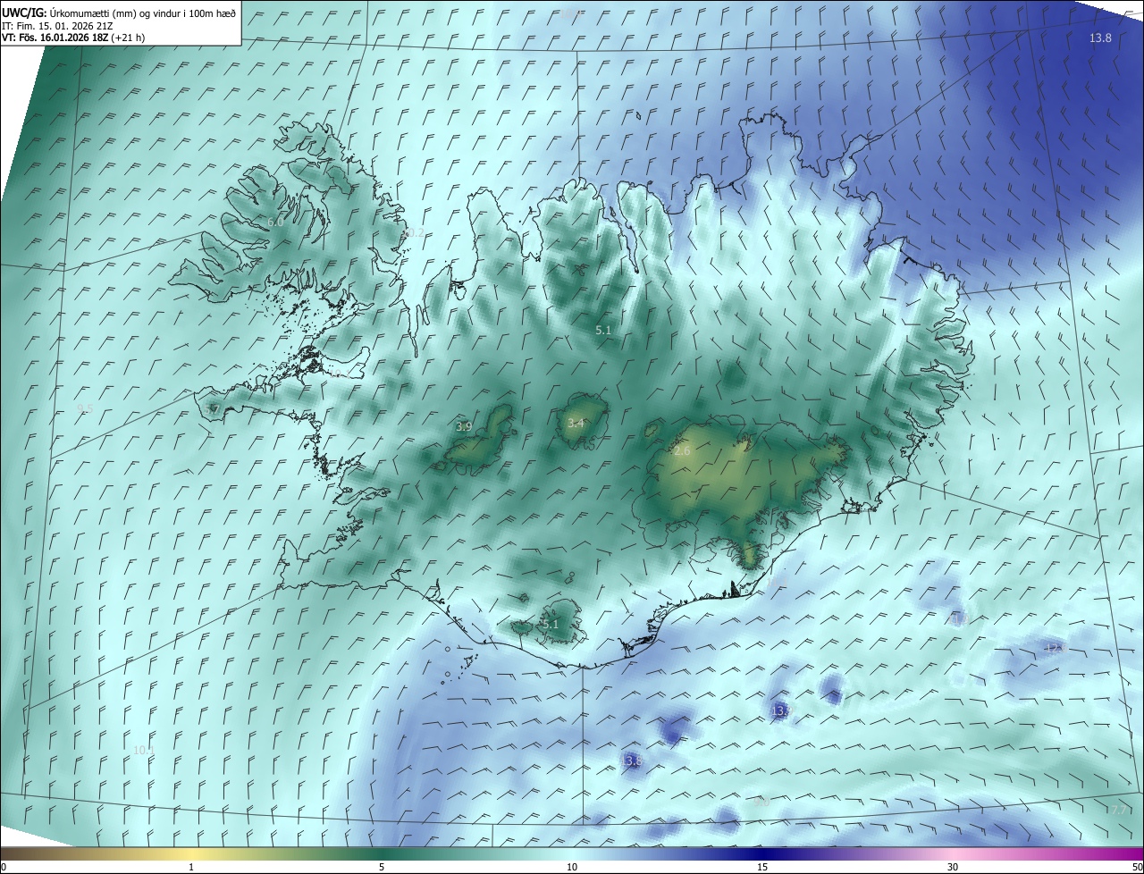
Task: Click the colour scale tick labelled 30
Action: click(953, 867)
